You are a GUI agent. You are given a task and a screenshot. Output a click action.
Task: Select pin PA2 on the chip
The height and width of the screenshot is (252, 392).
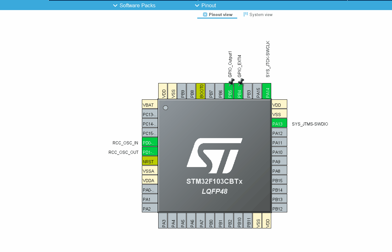coord(150,208)
